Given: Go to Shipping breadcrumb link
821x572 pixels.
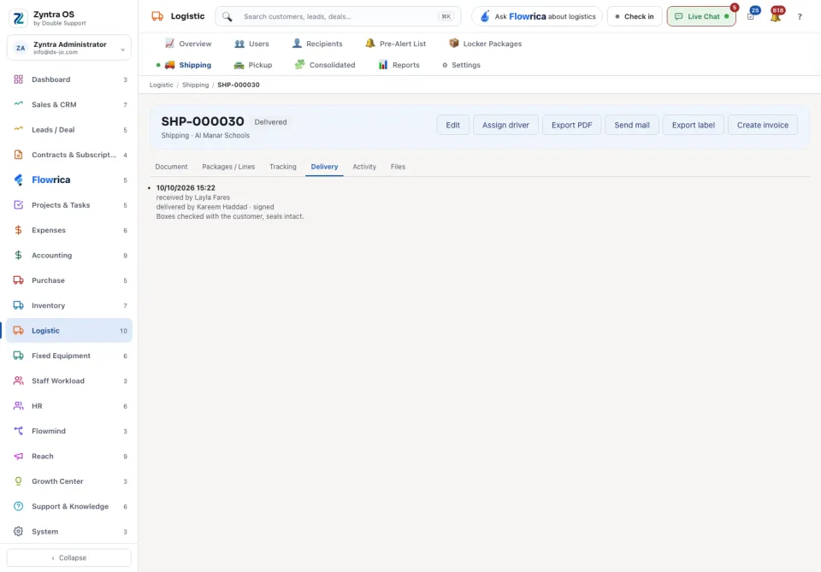Looking at the screenshot, I should click(x=195, y=85).
